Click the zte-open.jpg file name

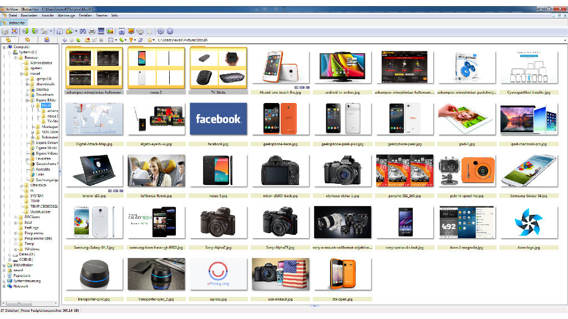[x=342, y=300]
